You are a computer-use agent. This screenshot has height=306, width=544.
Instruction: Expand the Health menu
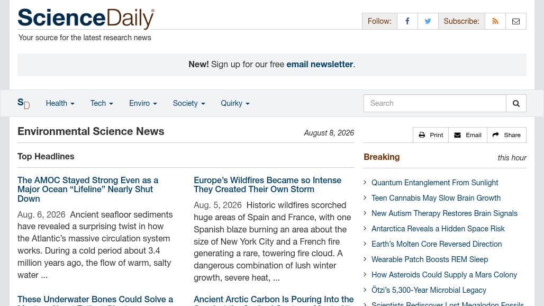pyautogui.click(x=60, y=103)
